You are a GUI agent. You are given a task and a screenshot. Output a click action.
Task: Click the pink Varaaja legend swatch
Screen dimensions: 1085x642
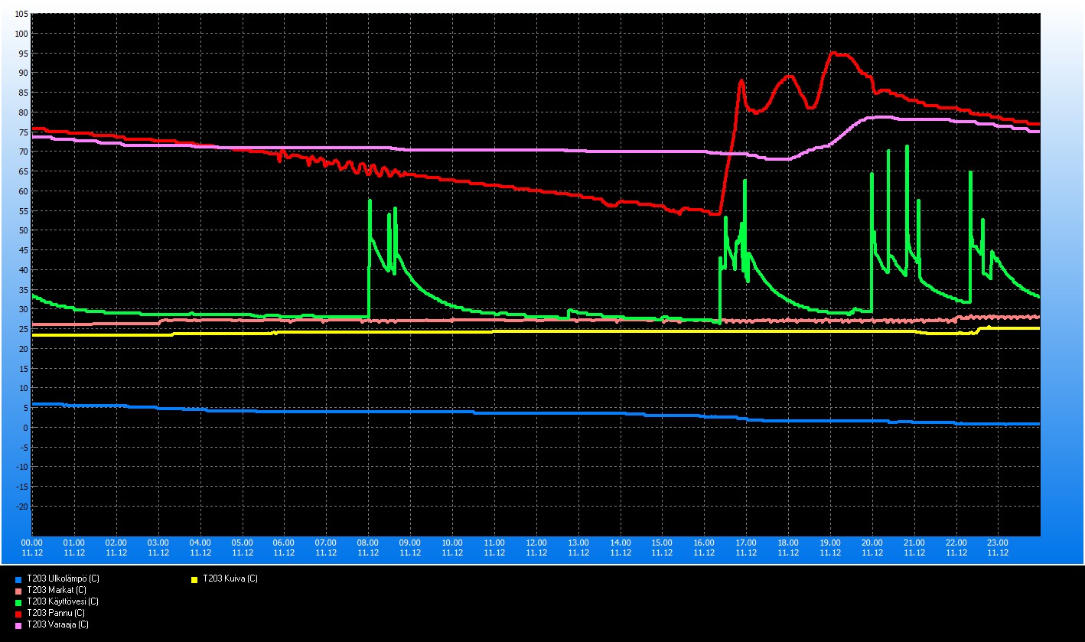click(18, 625)
